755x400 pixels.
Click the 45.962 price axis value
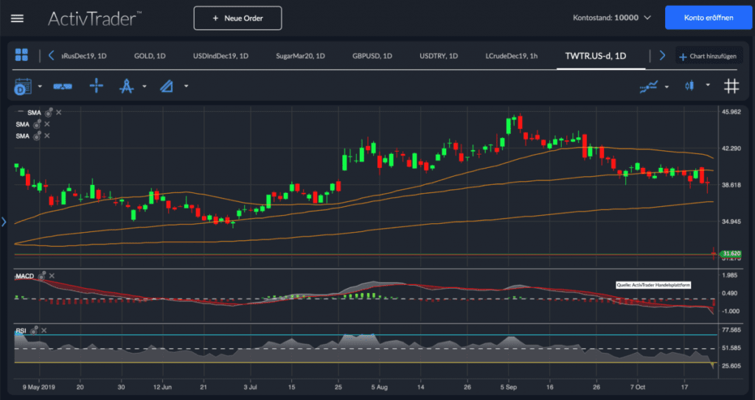(x=731, y=112)
